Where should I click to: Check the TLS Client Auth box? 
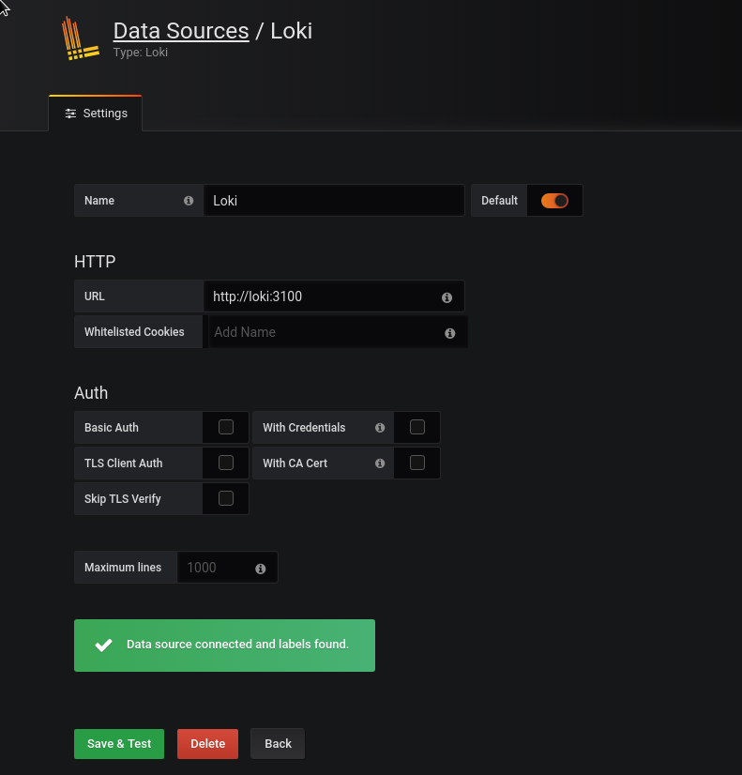(226, 463)
